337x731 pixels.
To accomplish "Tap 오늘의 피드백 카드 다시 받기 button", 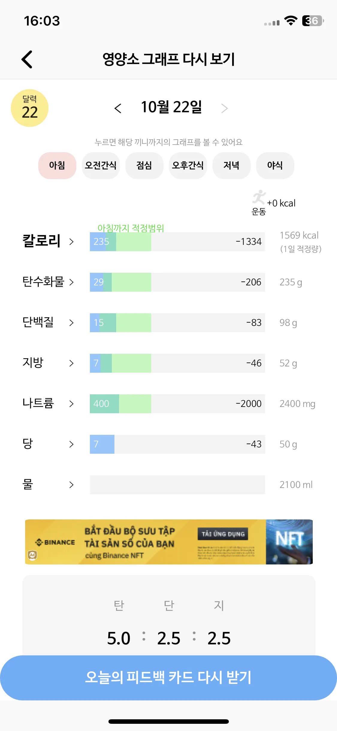I will click(168, 678).
